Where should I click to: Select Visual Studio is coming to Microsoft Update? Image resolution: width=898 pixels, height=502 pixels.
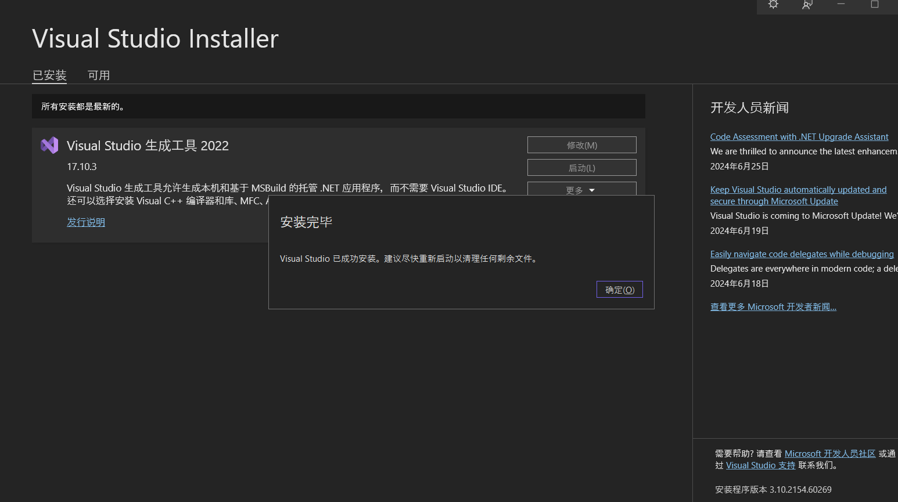click(804, 216)
